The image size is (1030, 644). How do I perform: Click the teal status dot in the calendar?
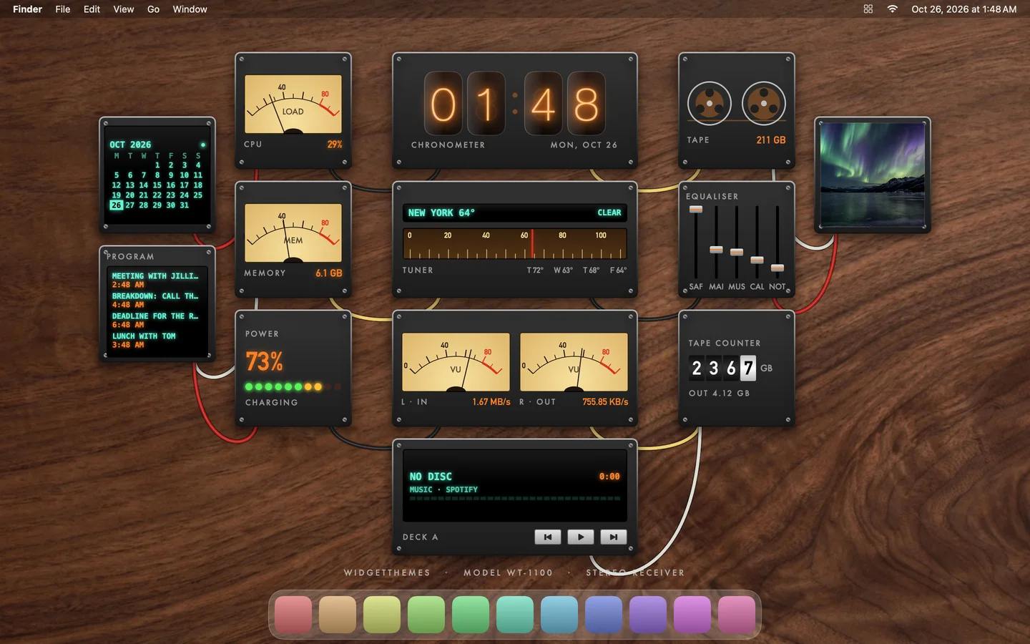tap(203, 145)
